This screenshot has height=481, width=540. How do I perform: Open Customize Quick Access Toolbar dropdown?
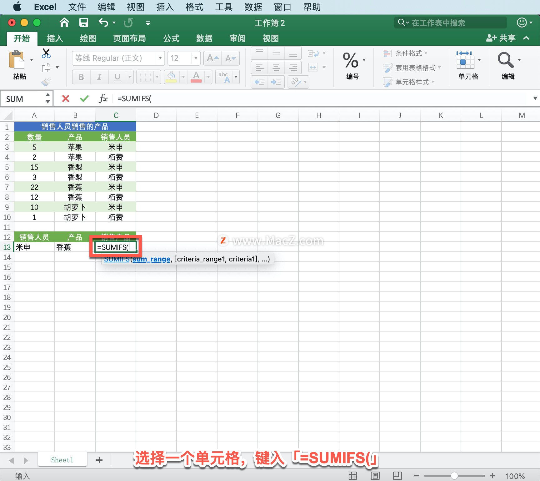coord(148,23)
